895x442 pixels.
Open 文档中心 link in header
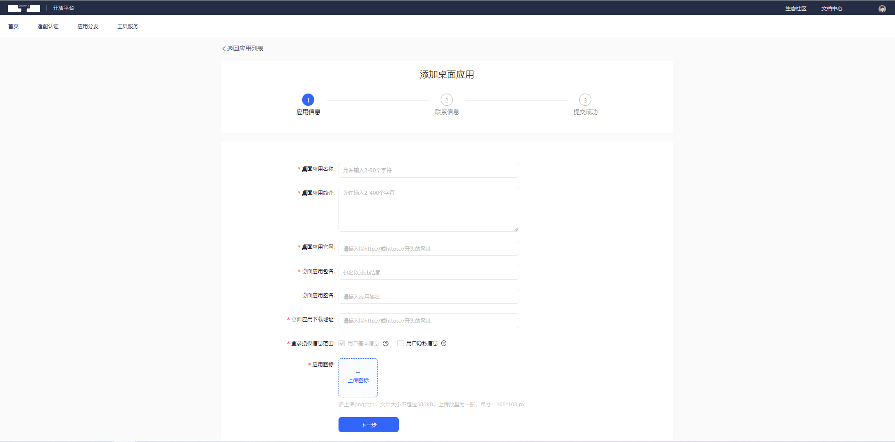831,8
